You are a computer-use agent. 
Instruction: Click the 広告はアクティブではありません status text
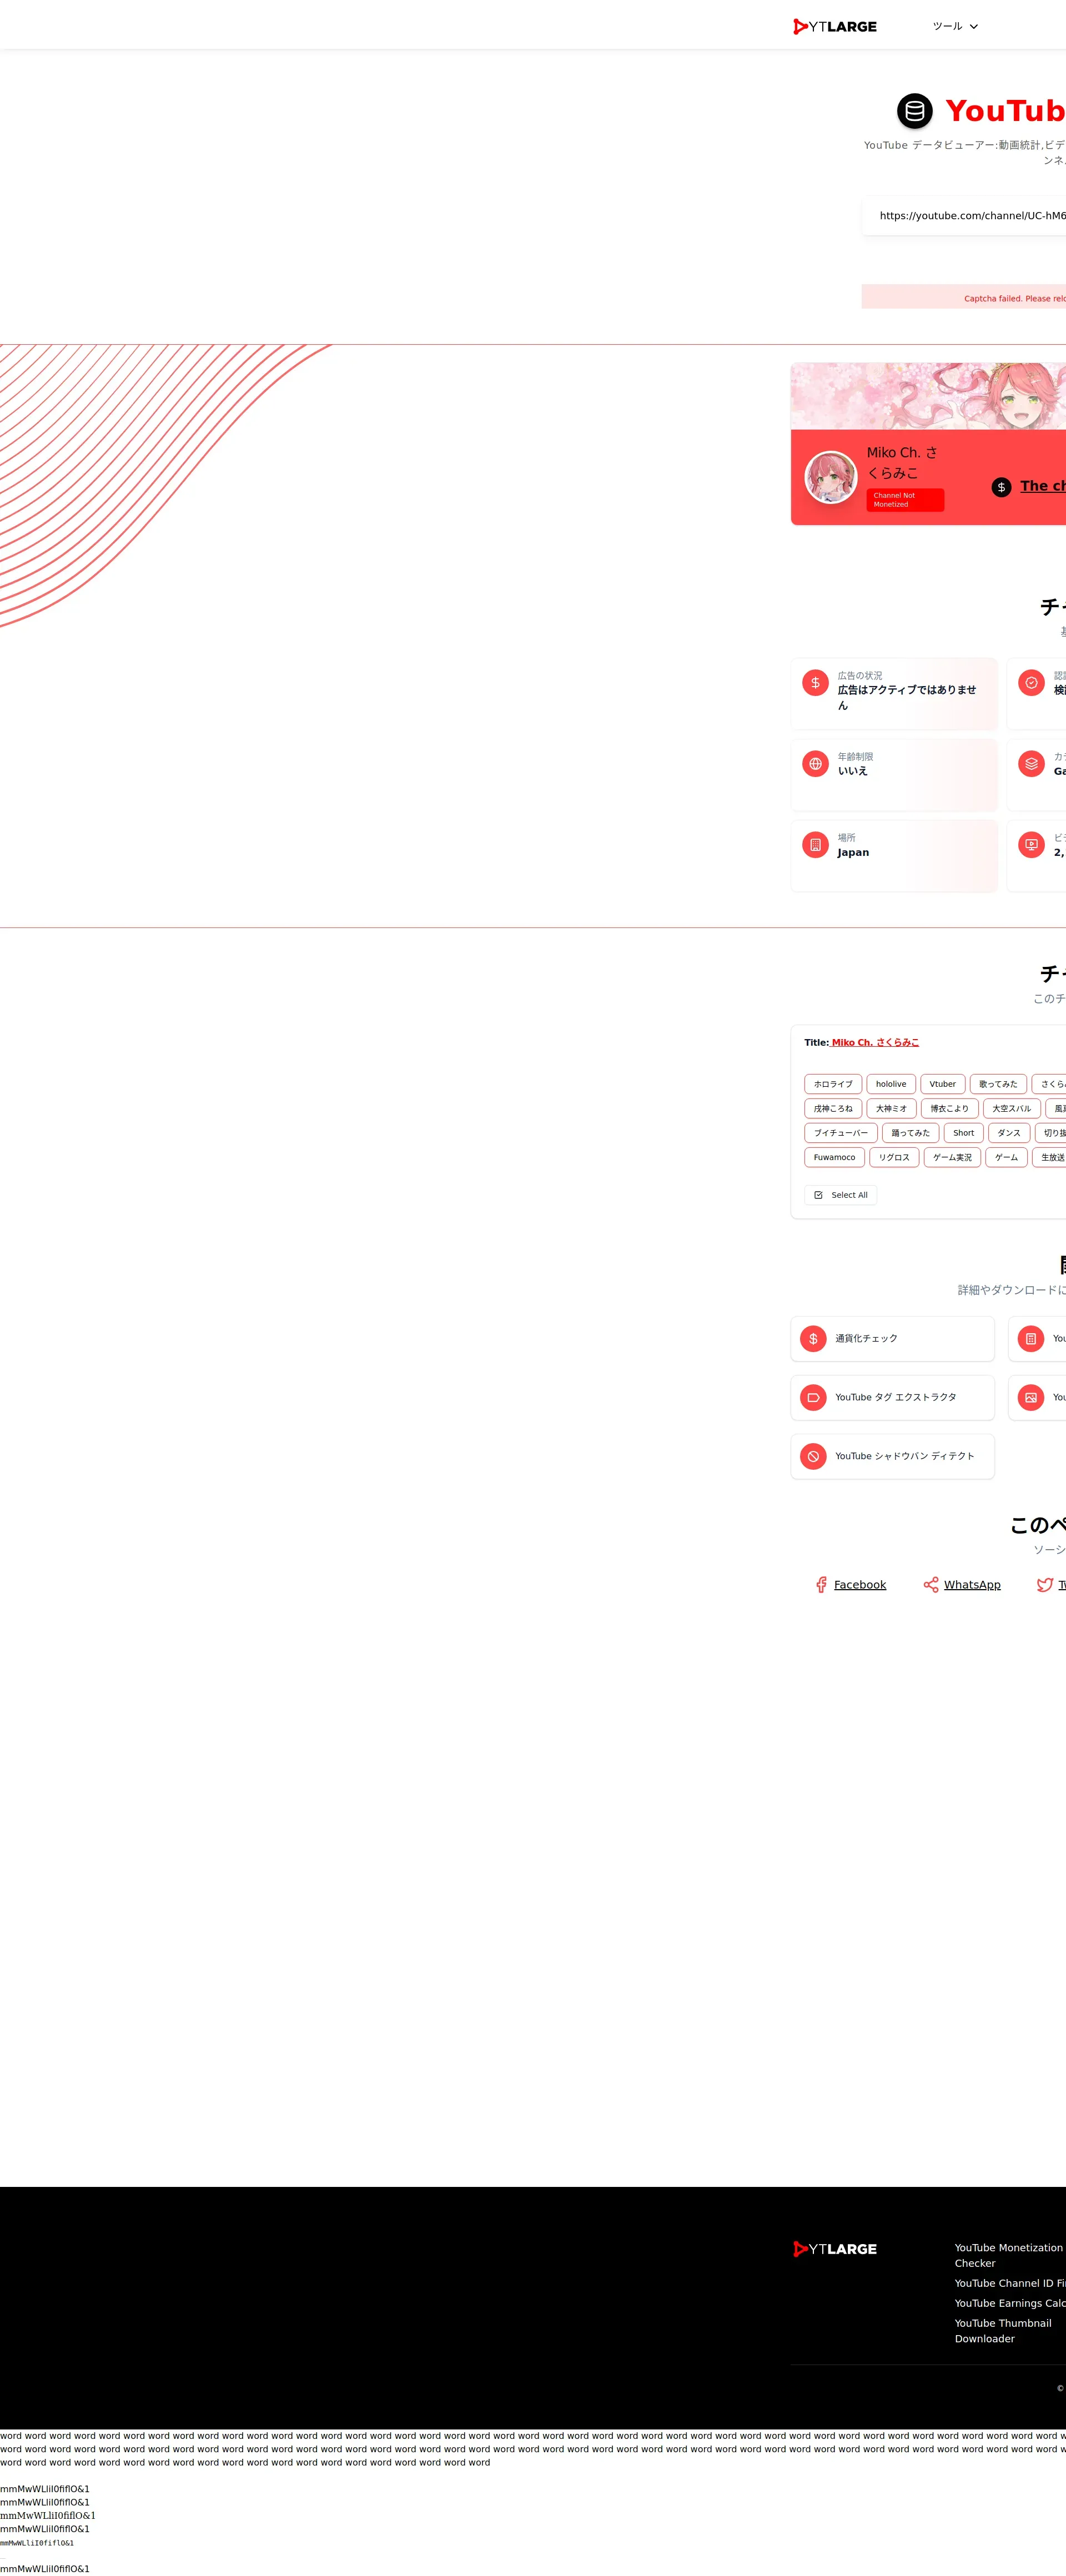point(907,698)
